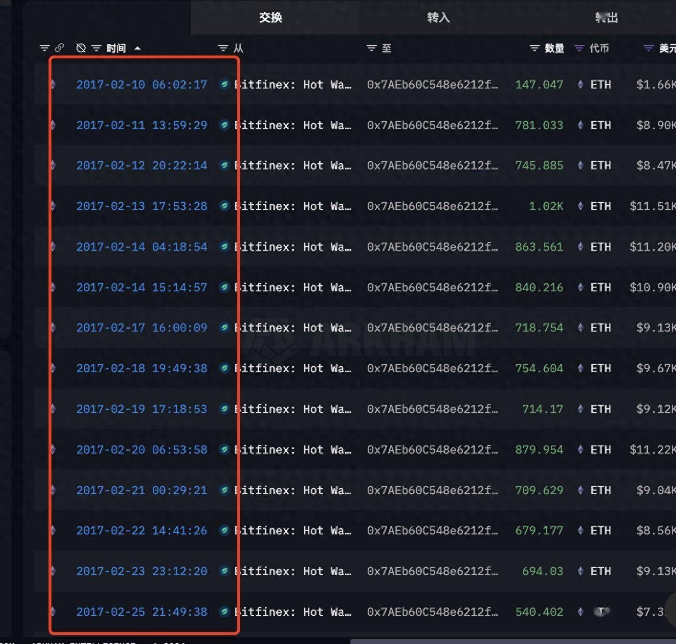Open transaction dated 2017-02-14 15:14:57

click(x=142, y=288)
